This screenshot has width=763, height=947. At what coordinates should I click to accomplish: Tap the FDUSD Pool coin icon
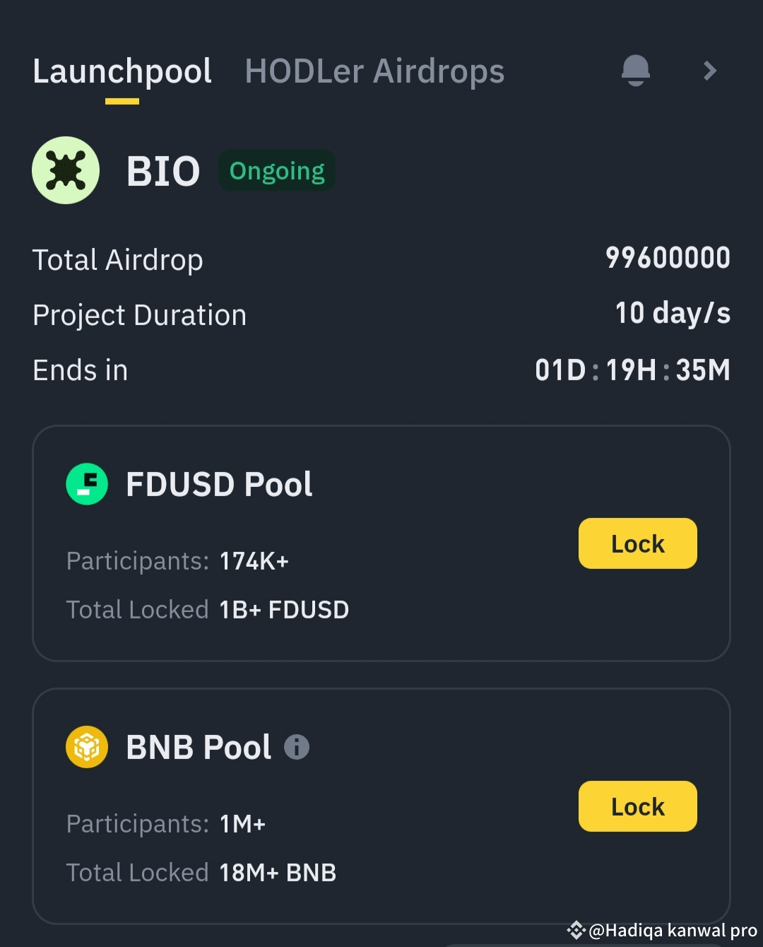87,484
